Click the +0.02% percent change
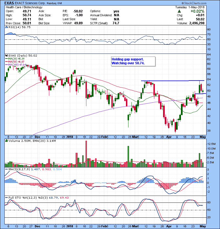 point(197,11)
